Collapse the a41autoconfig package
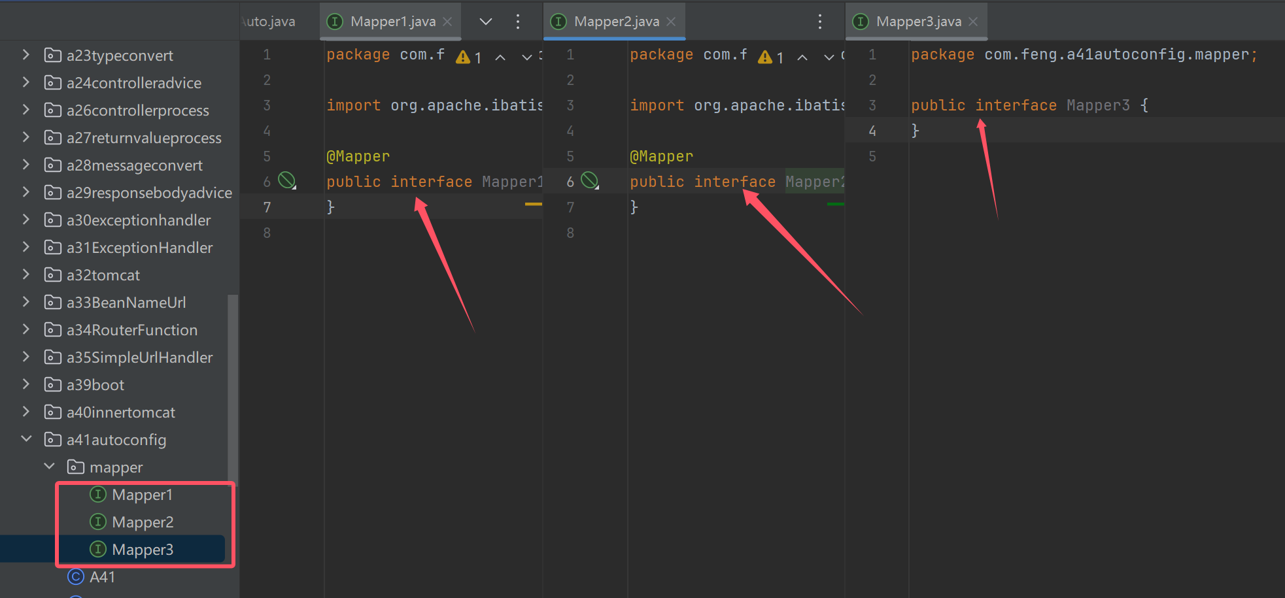Image resolution: width=1285 pixels, height=598 pixels. click(26, 439)
